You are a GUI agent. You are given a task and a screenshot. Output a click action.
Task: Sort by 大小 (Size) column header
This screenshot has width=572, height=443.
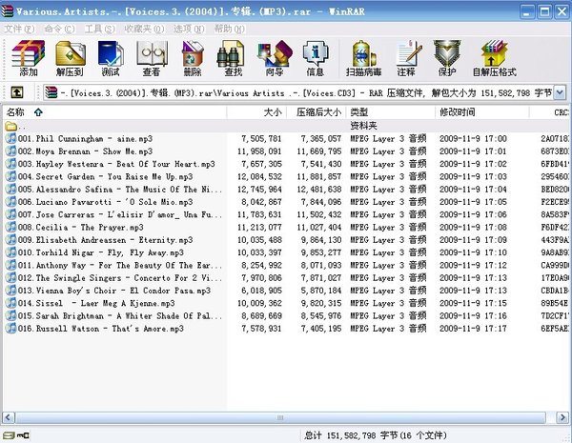tap(256, 112)
